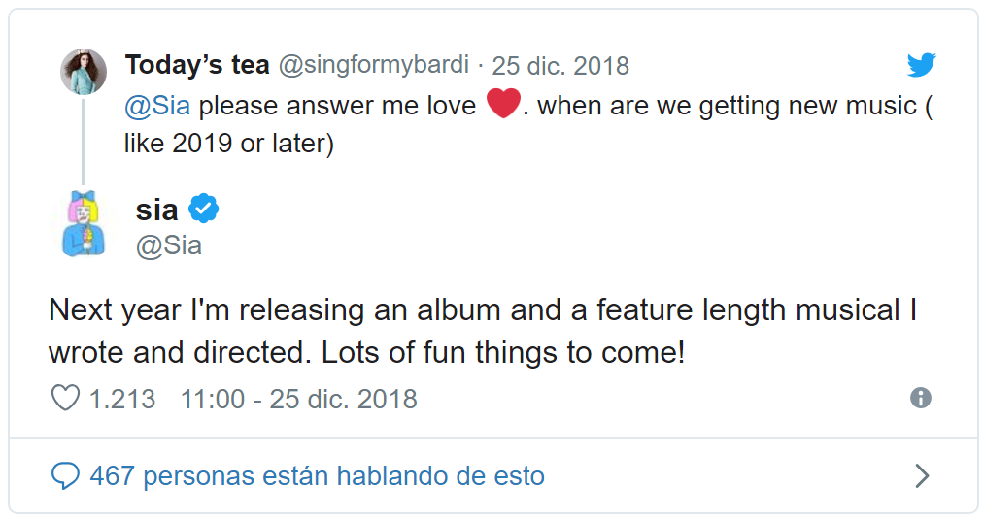This screenshot has height=518, width=984.
Task: Click the bold sia display name
Action: point(156,209)
